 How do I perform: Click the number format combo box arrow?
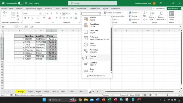(x=100, y=14)
